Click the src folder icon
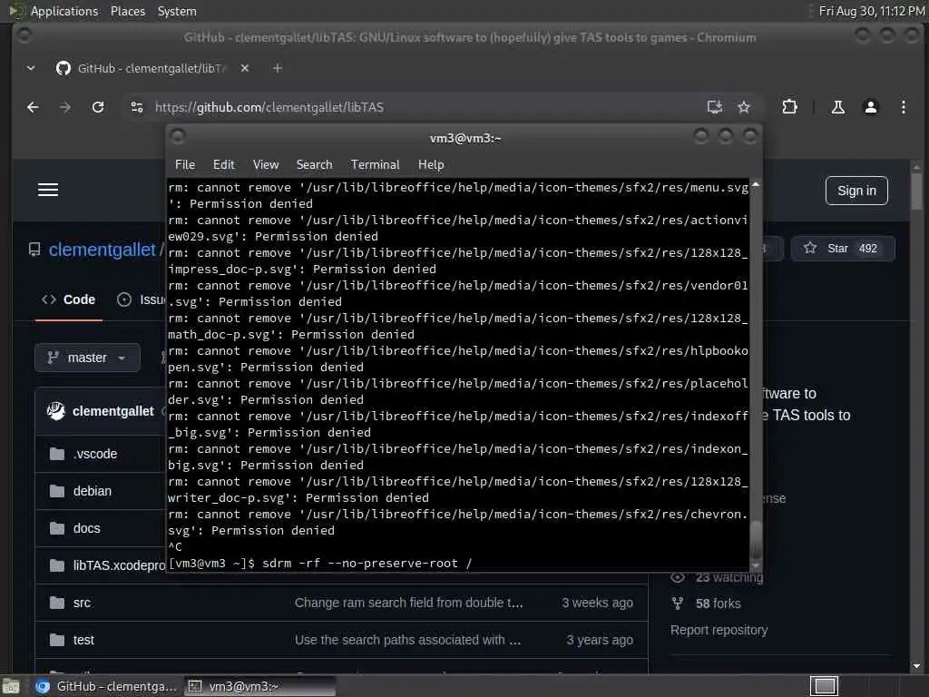 pos(57,603)
